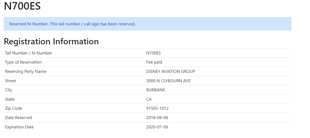Select the Type of Reservation label
This screenshot has width=310, height=138.
[23, 62]
